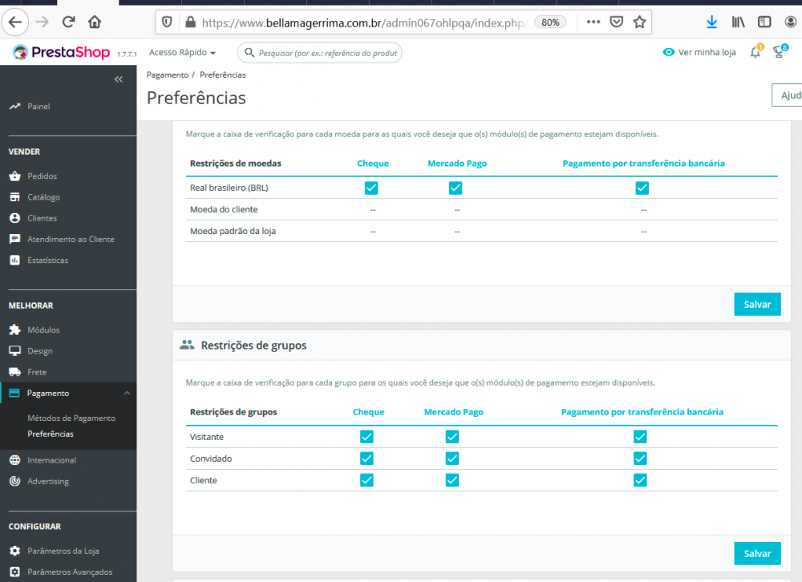Open the Acesso Rápido dropdown

(183, 53)
